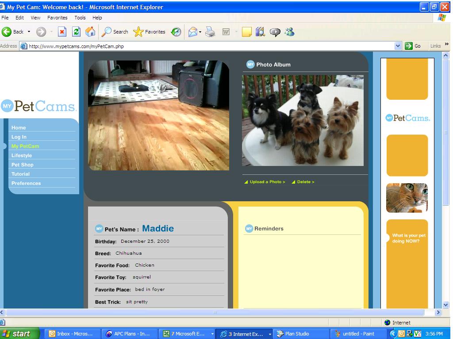
Task: Open the Favorites menu in menu bar
Action: (58, 18)
